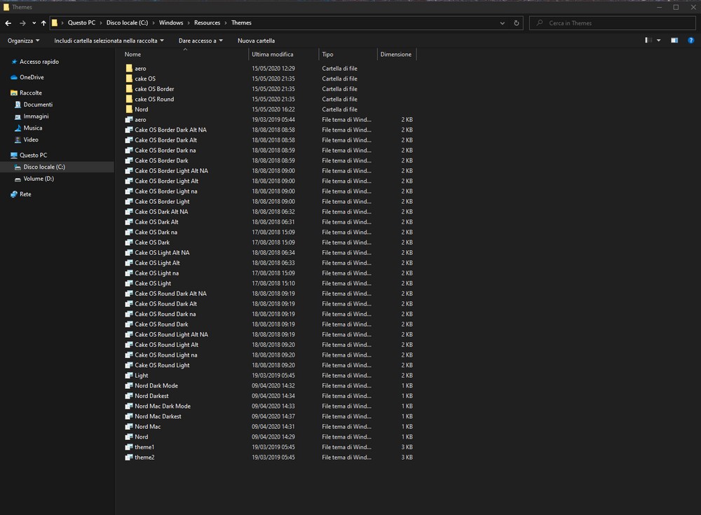
Task: Select Volume (D:) in the navigation tree
Action: click(x=39, y=179)
